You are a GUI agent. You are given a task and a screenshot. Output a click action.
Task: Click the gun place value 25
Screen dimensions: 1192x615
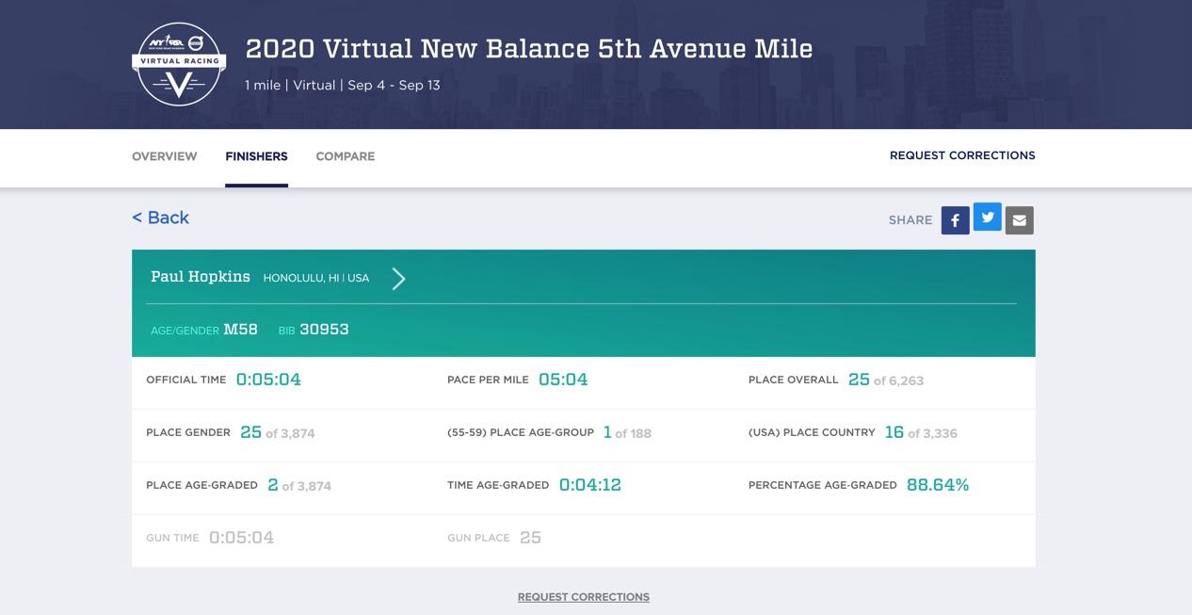tap(531, 538)
